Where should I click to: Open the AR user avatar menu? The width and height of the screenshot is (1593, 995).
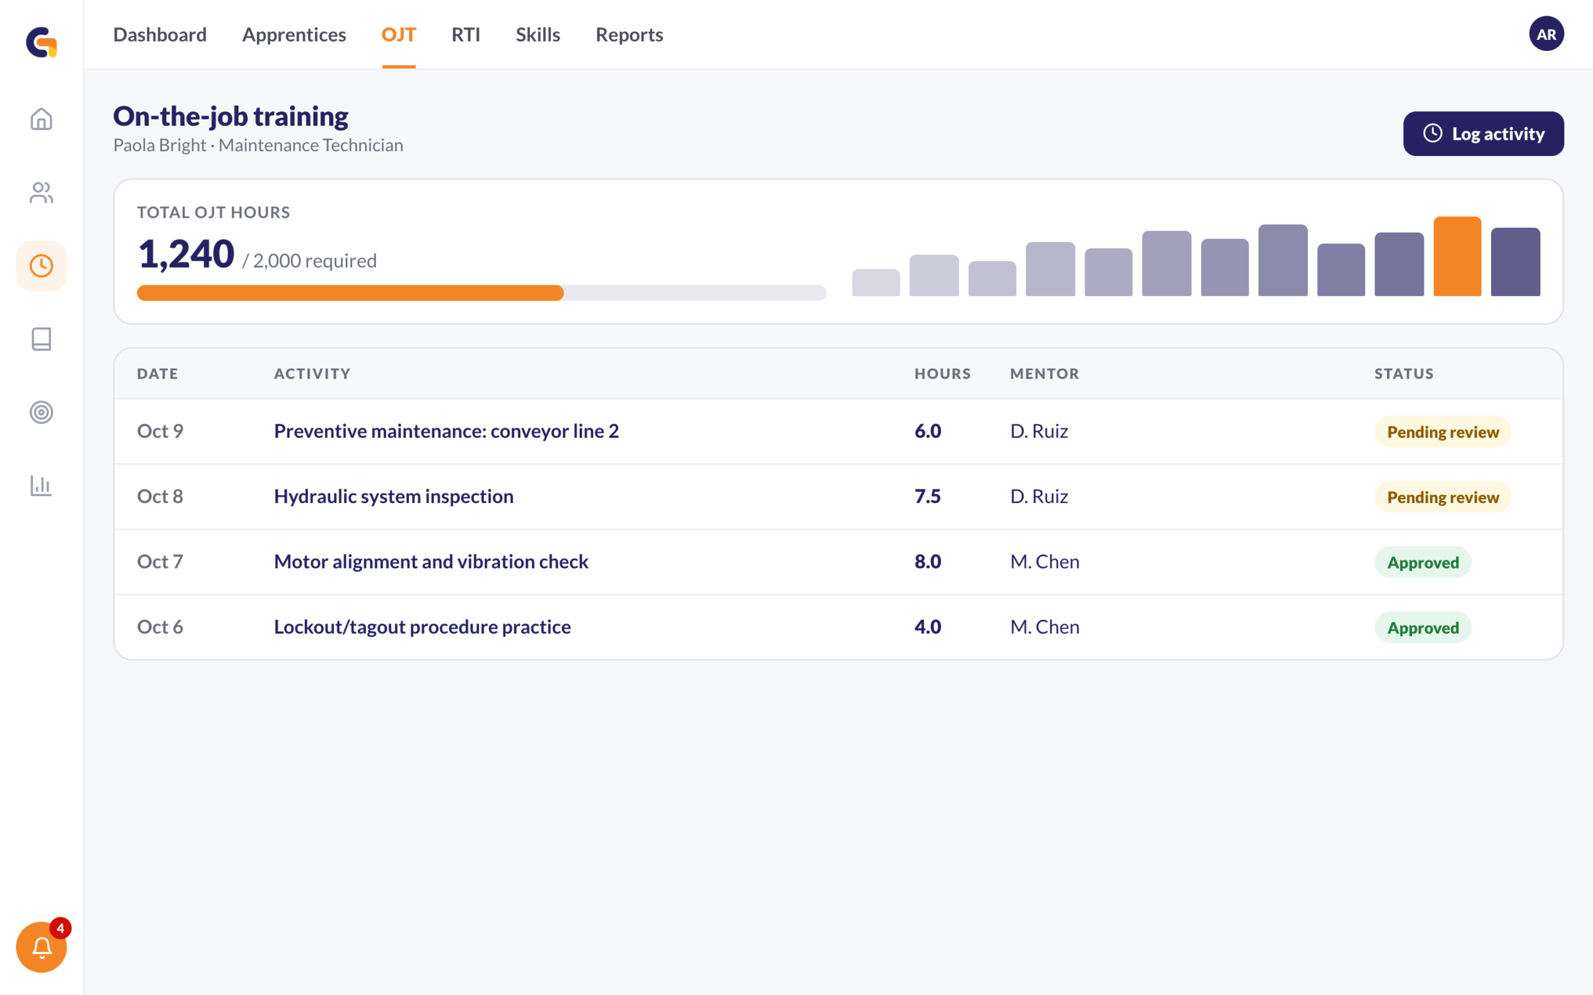coord(1546,34)
